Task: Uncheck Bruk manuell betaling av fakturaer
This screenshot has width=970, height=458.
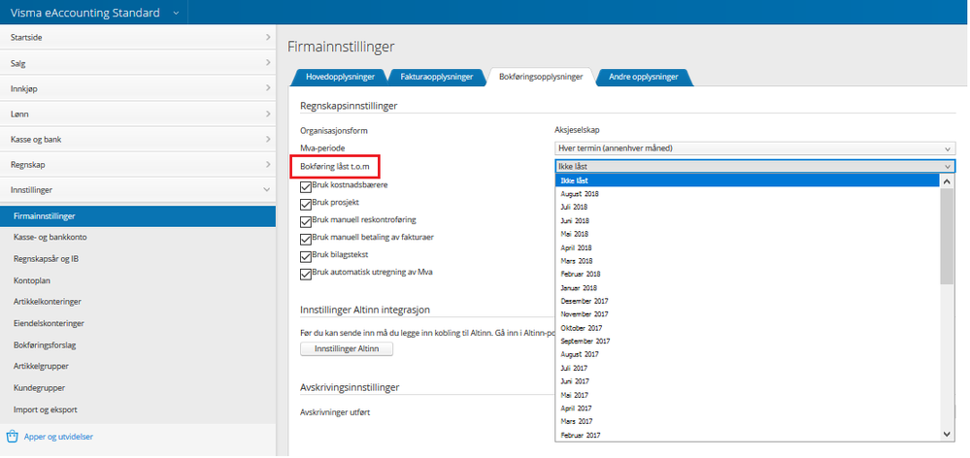Action: [x=306, y=240]
